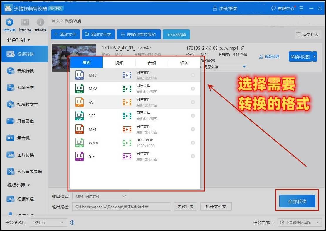Viewport: 326px width, 231px height.
Task: Click the m3u8转换 button
Action: [x=176, y=34]
